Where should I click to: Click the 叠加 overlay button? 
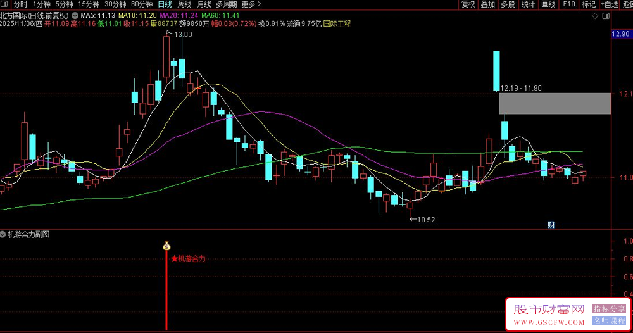click(487, 4)
